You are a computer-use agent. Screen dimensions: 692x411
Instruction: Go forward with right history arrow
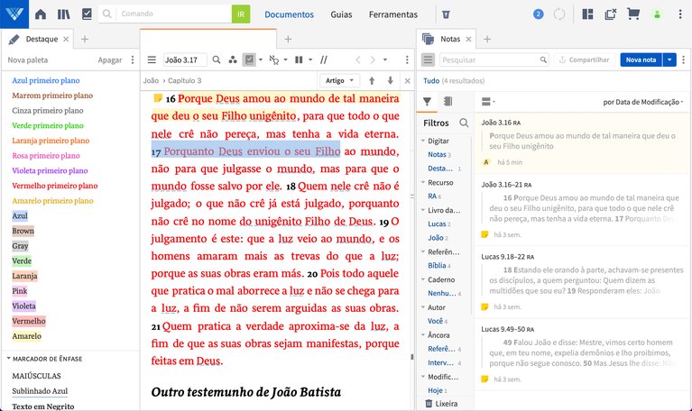(373, 59)
